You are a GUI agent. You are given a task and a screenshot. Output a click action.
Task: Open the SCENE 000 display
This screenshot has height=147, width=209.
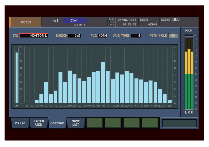(179, 22)
